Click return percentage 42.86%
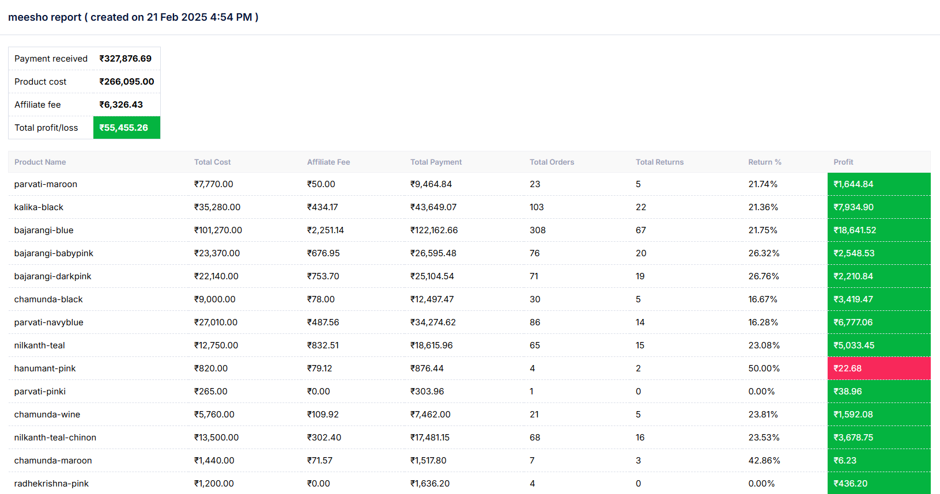Viewport: 940px width, 494px height. pos(764,461)
